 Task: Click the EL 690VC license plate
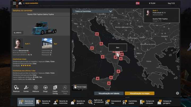18,33
